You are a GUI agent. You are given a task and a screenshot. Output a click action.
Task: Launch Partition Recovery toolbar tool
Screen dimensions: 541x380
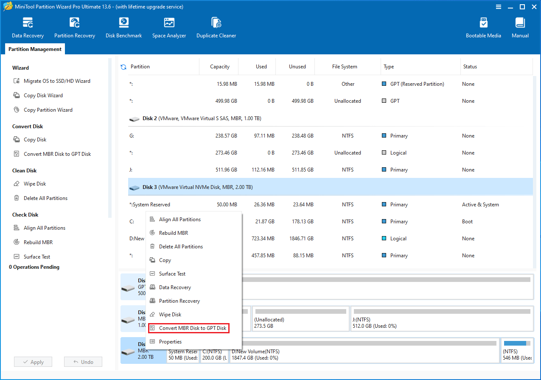point(75,28)
